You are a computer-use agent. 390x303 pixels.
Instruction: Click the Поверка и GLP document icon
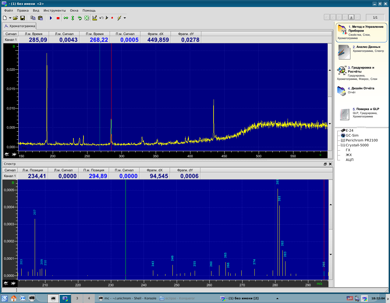point(344,114)
